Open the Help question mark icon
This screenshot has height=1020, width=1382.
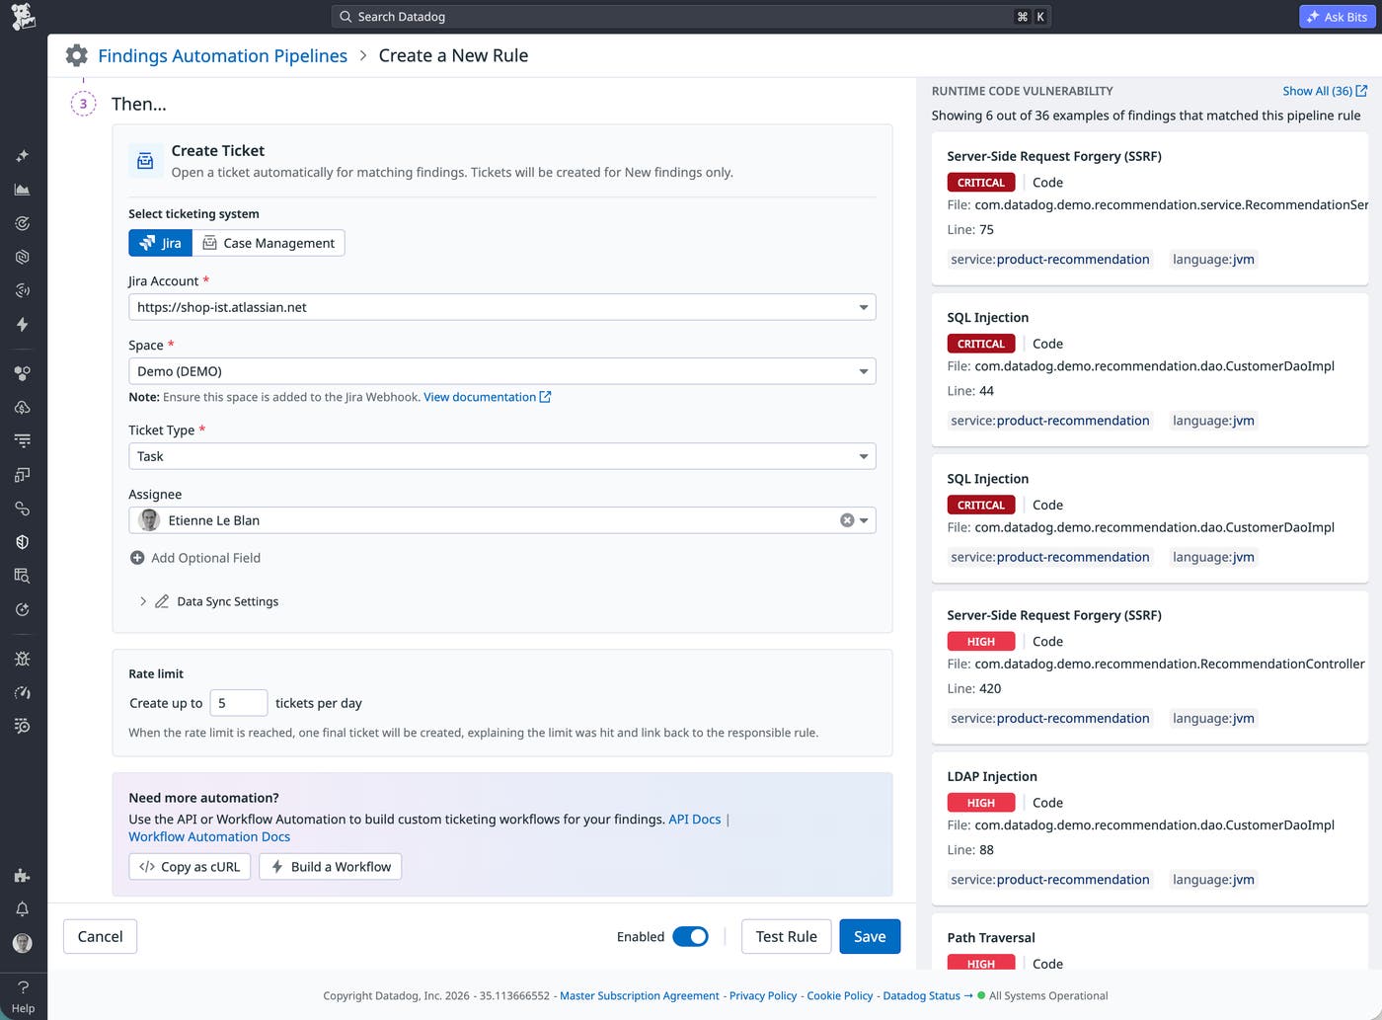(23, 987)
